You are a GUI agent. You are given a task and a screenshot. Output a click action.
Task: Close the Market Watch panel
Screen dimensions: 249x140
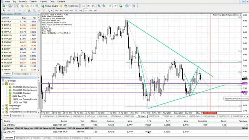coord(39,14)
